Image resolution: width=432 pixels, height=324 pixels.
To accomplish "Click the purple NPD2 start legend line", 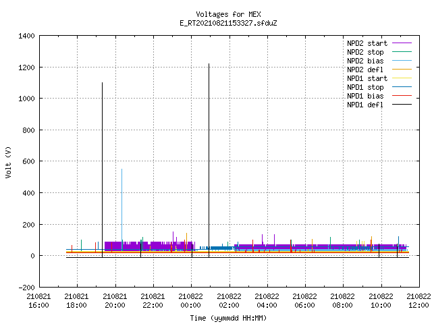I will point(402,43).
